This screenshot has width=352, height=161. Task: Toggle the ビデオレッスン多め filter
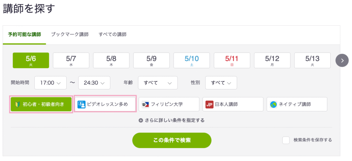tap(105, 104)
